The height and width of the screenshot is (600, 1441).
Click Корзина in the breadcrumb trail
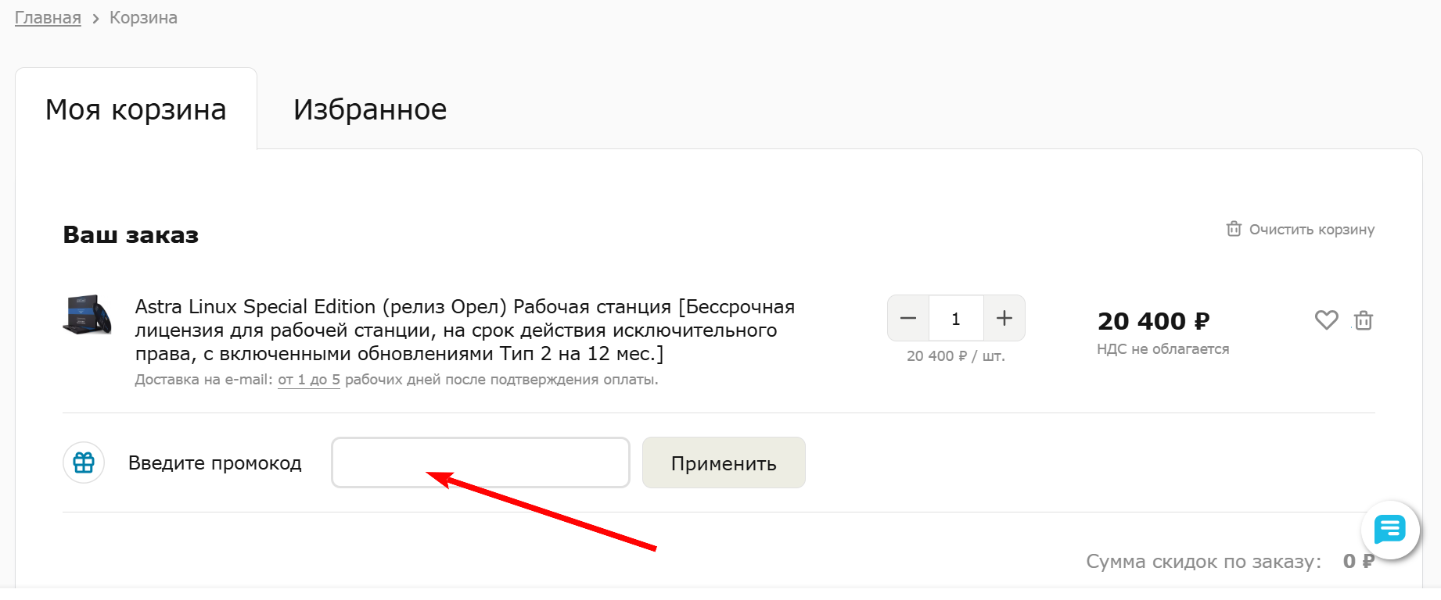coord(143,18)
